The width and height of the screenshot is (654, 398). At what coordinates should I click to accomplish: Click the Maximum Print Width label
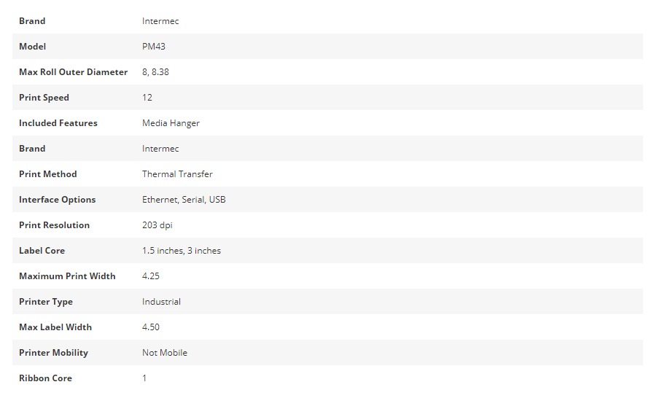pyautogui.click(x=67, y=276)
